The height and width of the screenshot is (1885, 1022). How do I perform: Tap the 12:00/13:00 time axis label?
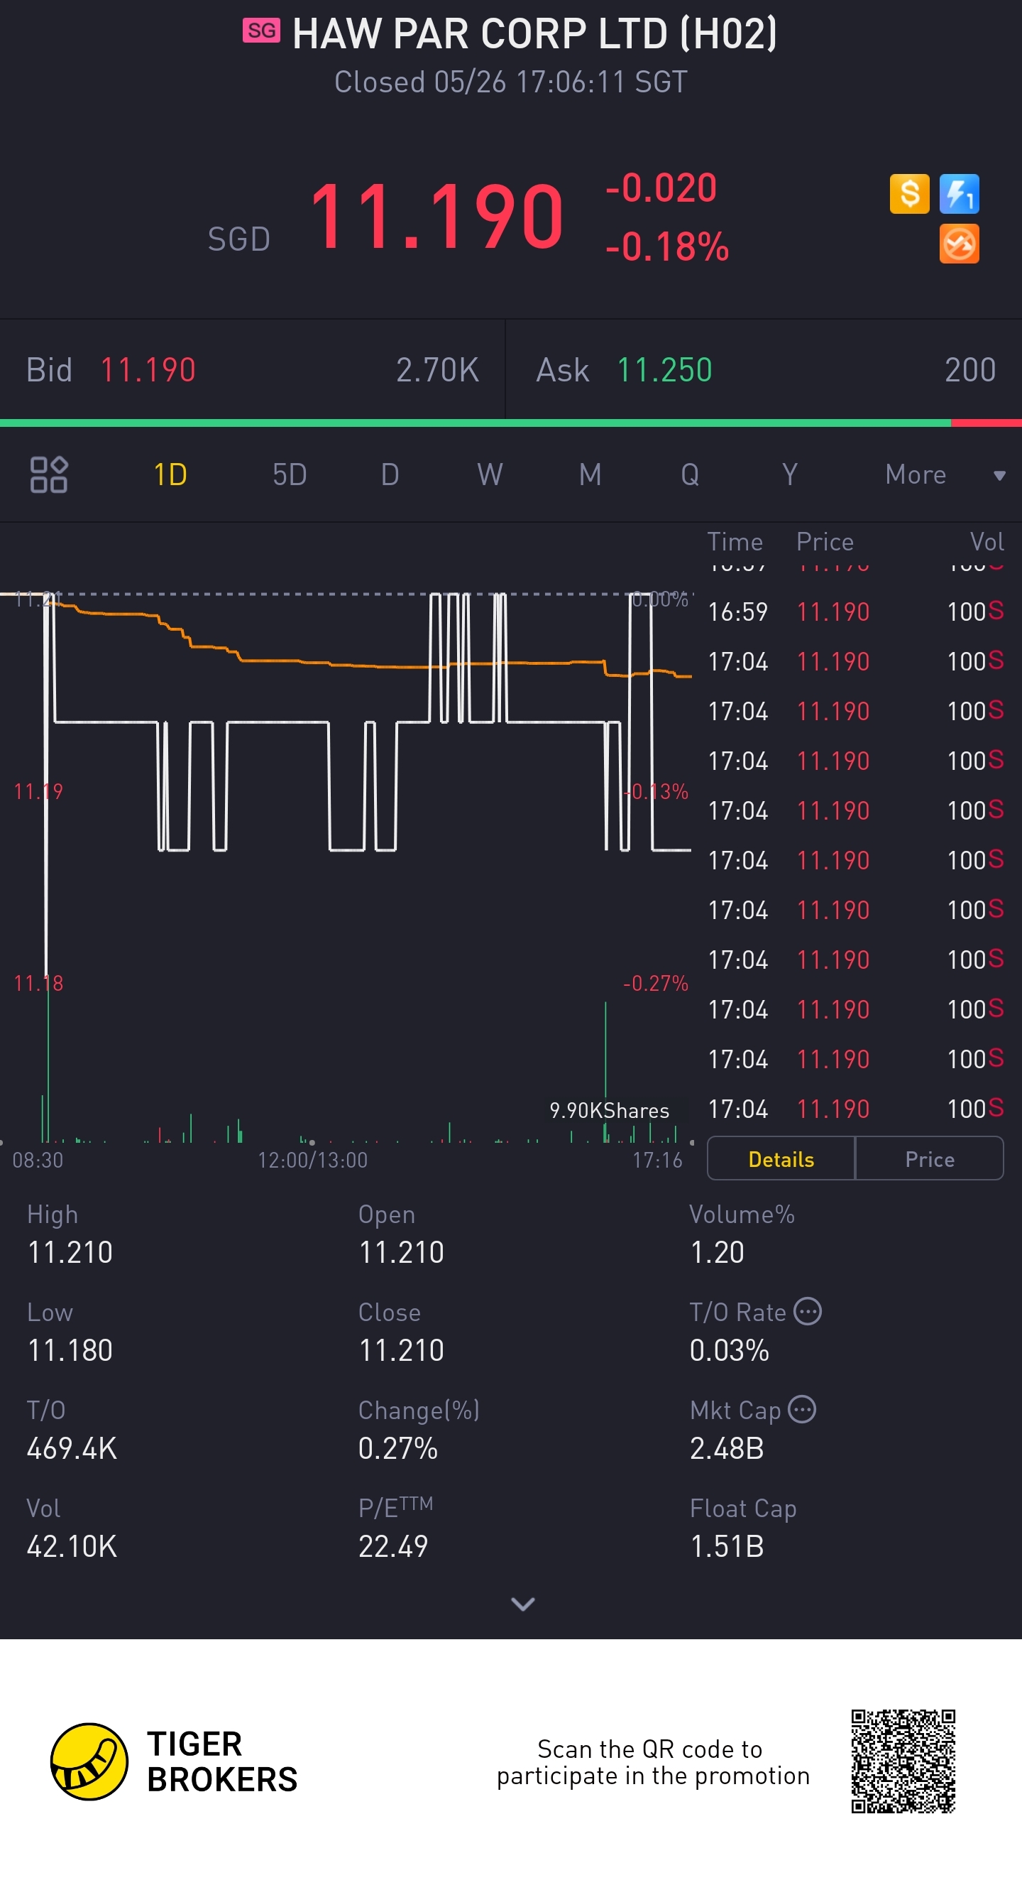[x=312, y=1160]
